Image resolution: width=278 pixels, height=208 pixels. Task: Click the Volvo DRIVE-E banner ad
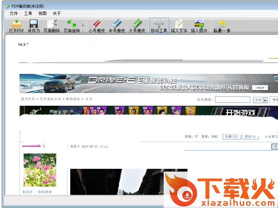pyautogui.click(x=149, y=83)
